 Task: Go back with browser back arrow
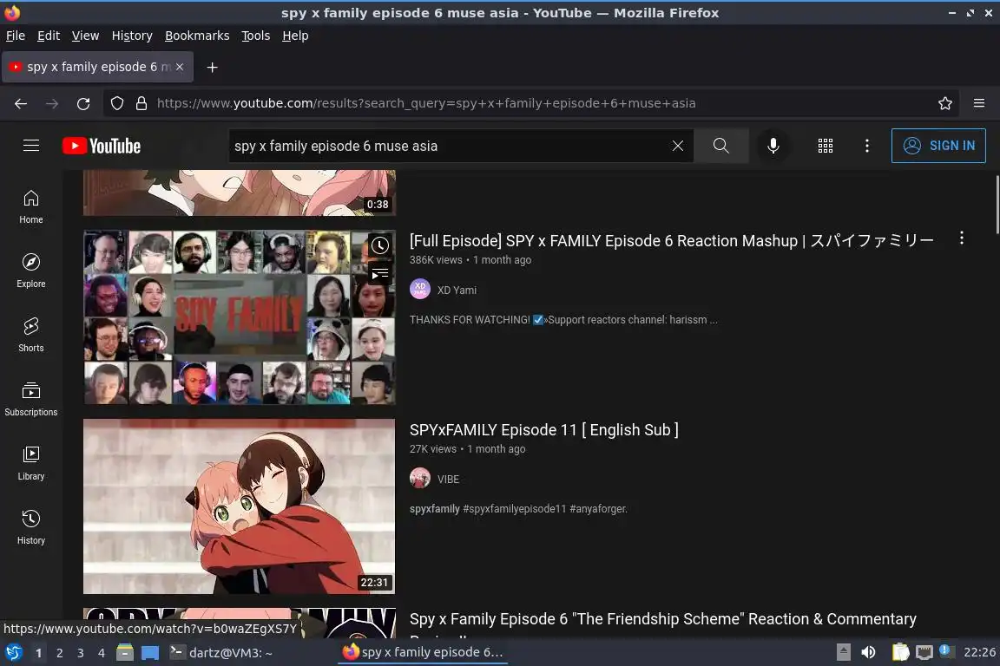21,103
